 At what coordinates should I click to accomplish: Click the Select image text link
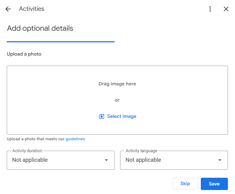[122, 116]
